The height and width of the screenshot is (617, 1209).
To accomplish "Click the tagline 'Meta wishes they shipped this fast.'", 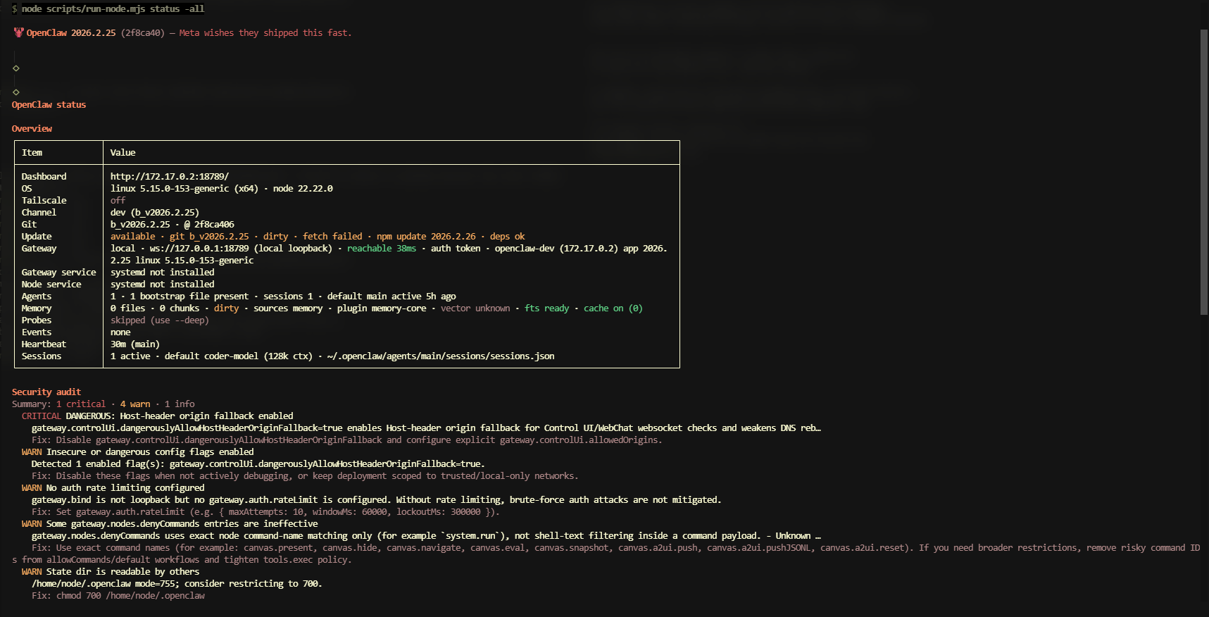I will [265, 33].
